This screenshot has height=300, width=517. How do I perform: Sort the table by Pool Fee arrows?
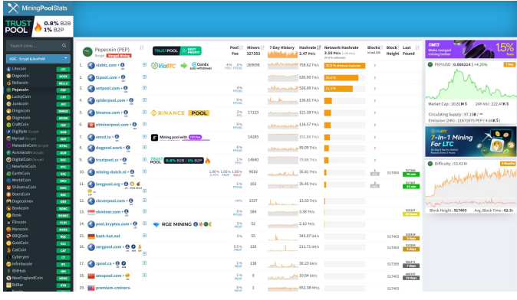coord(242,47)
